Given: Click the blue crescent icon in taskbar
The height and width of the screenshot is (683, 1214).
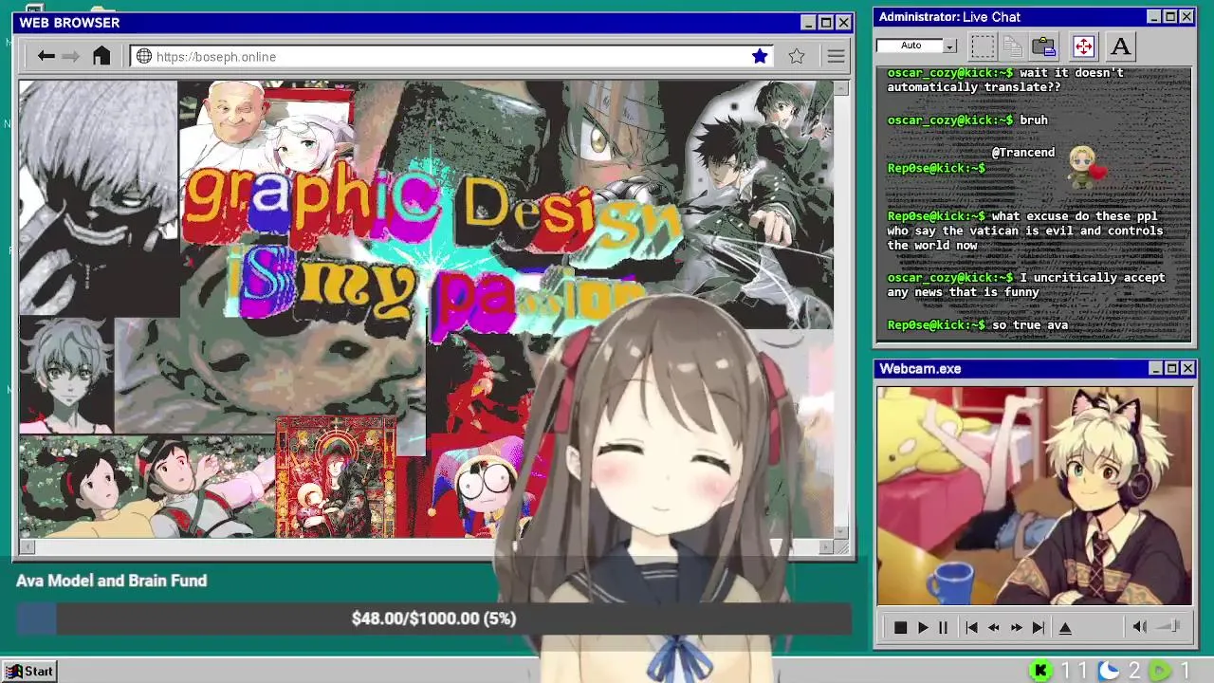Looking at the screenshot, I should [1108, 671].
